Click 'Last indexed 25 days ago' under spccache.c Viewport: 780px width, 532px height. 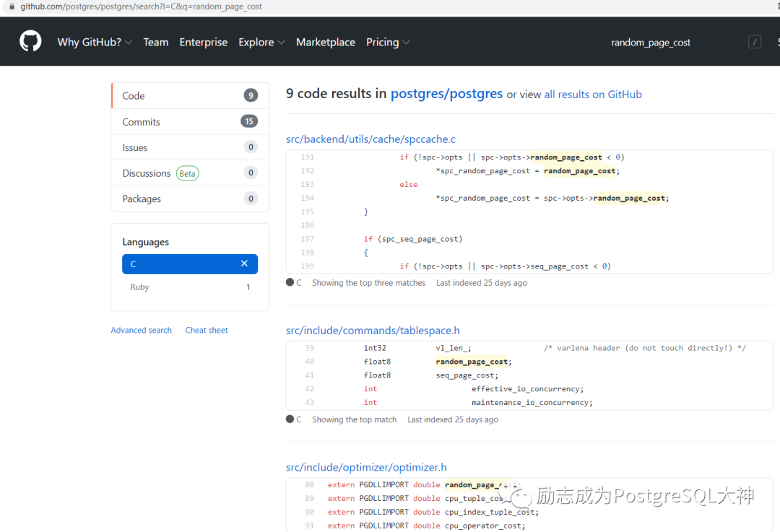pos(482,282)
